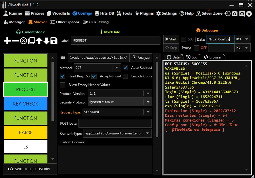Open the Telegram icon in the top bar
Screen dimensions: 255x178
point(249,13)
